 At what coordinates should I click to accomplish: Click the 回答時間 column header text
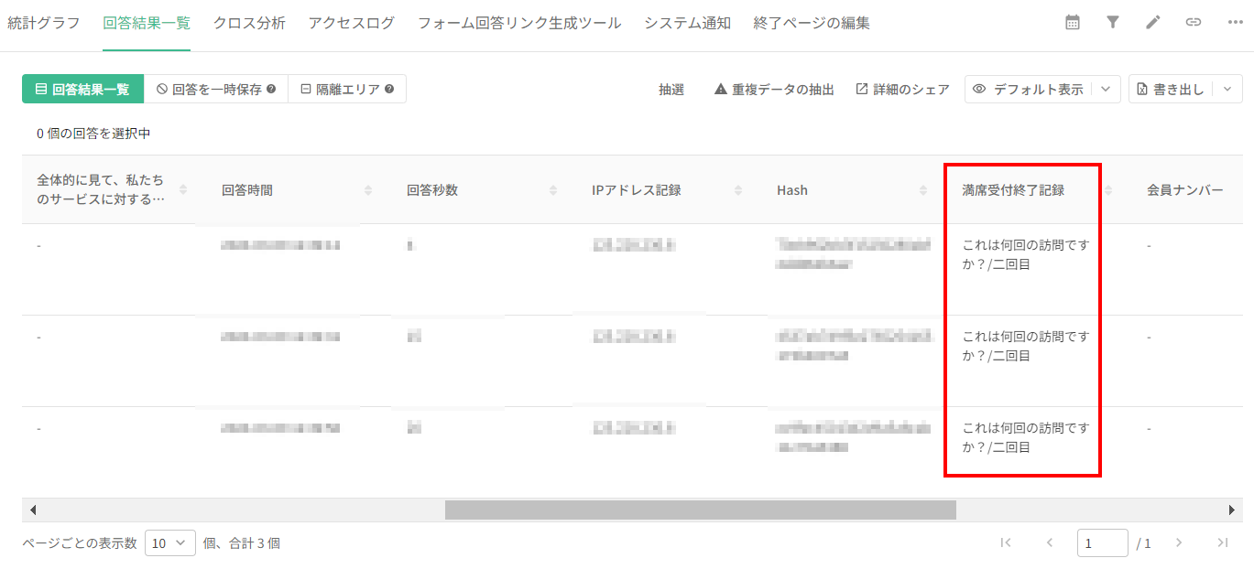point(247,190)
